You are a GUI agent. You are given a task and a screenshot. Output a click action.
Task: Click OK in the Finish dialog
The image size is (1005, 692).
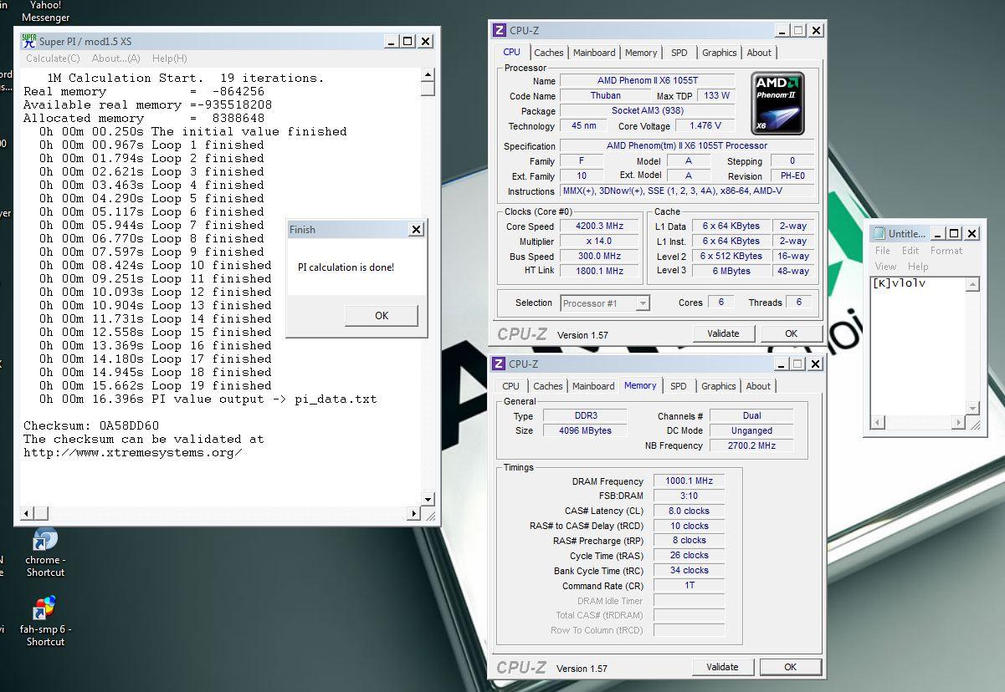click(x=382, y=315)
